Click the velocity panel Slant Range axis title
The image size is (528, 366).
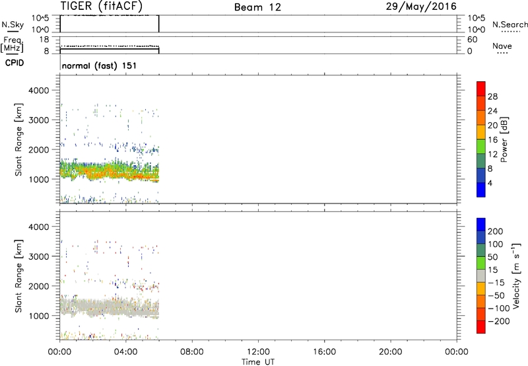(x=18, y=276)
